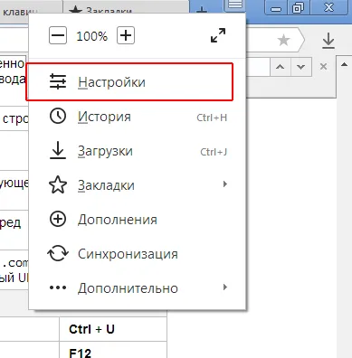Click the Дополнительно three-dots icon
The image size is (352, 358).
tap(58, 287)
